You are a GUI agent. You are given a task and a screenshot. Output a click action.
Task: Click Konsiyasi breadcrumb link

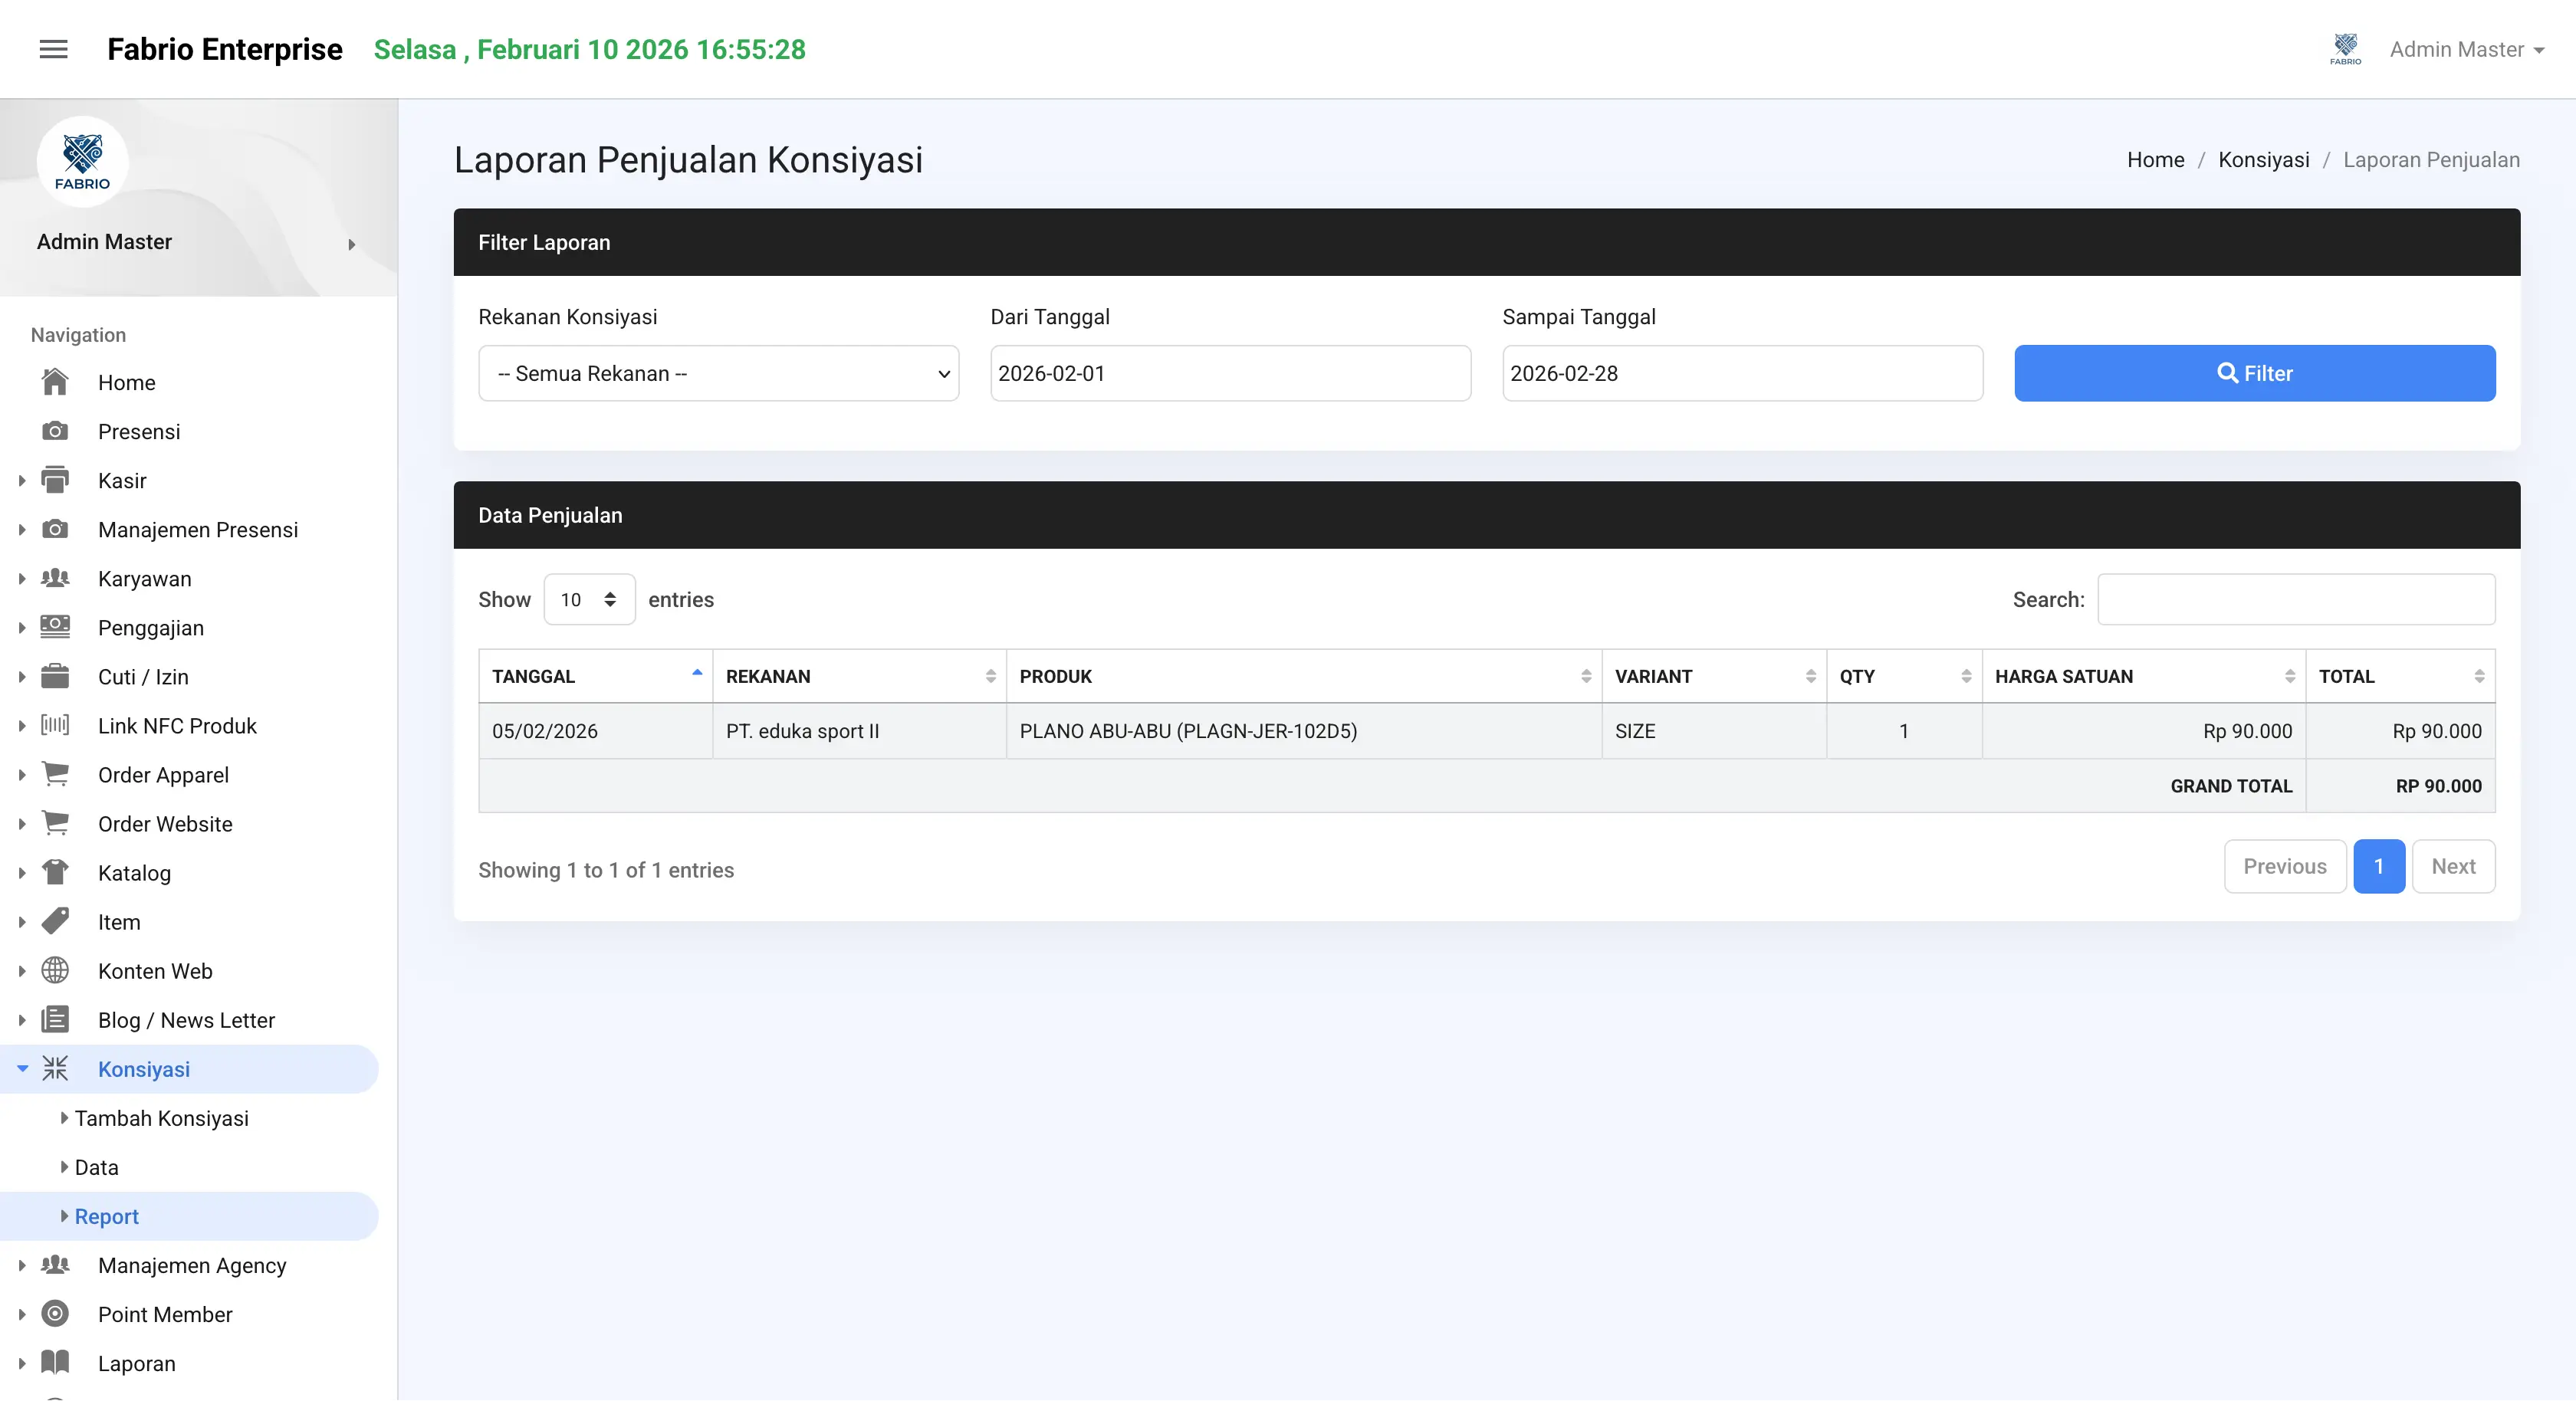point(2263,160)
